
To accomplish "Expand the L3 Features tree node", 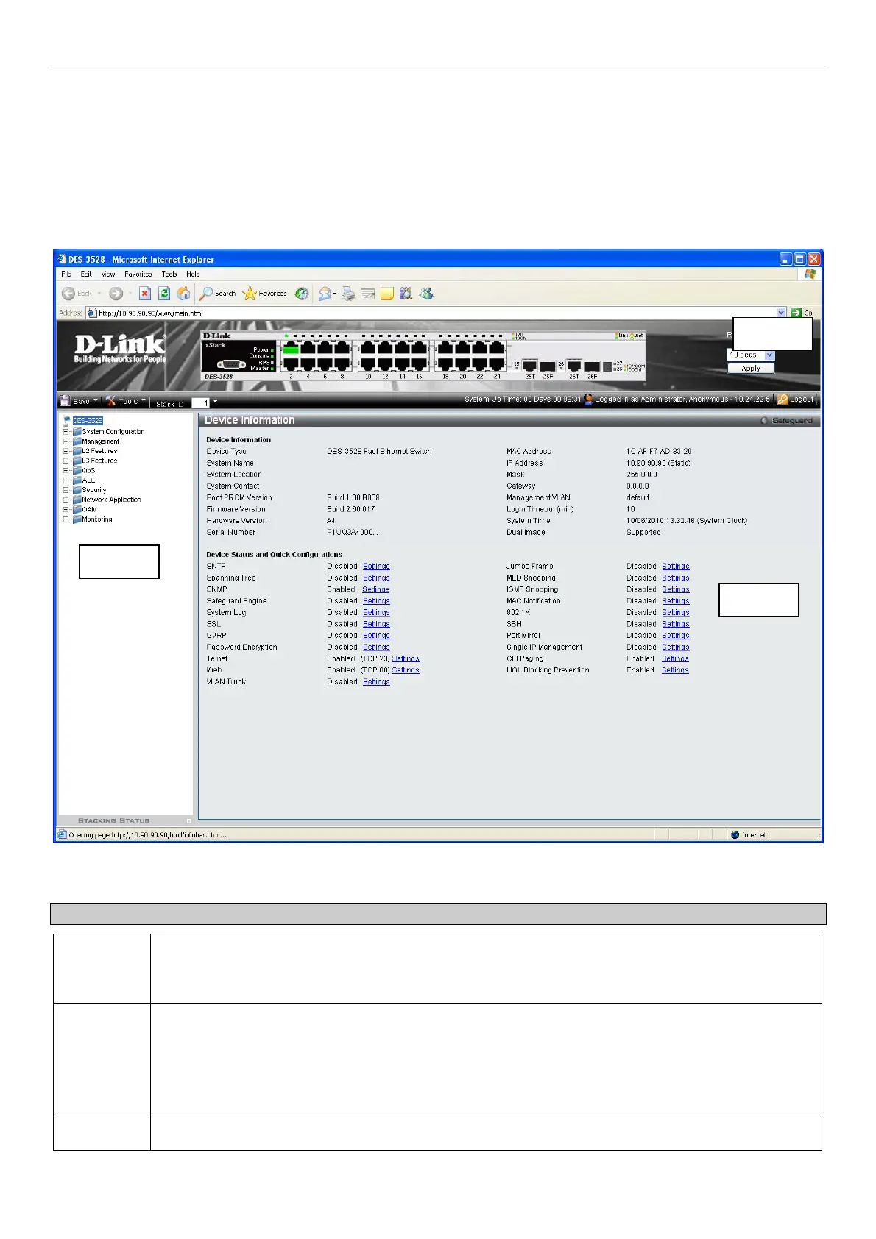I will click(x=66, y=461).
